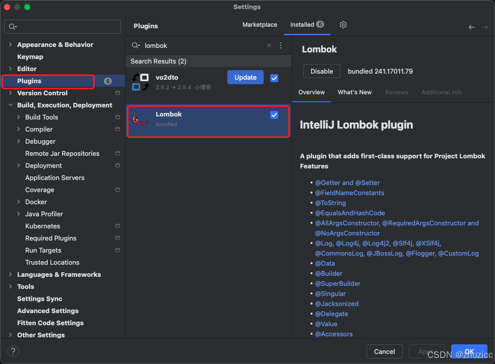Open the @Accessors link

pyautogui.click(x=334, y=334)
